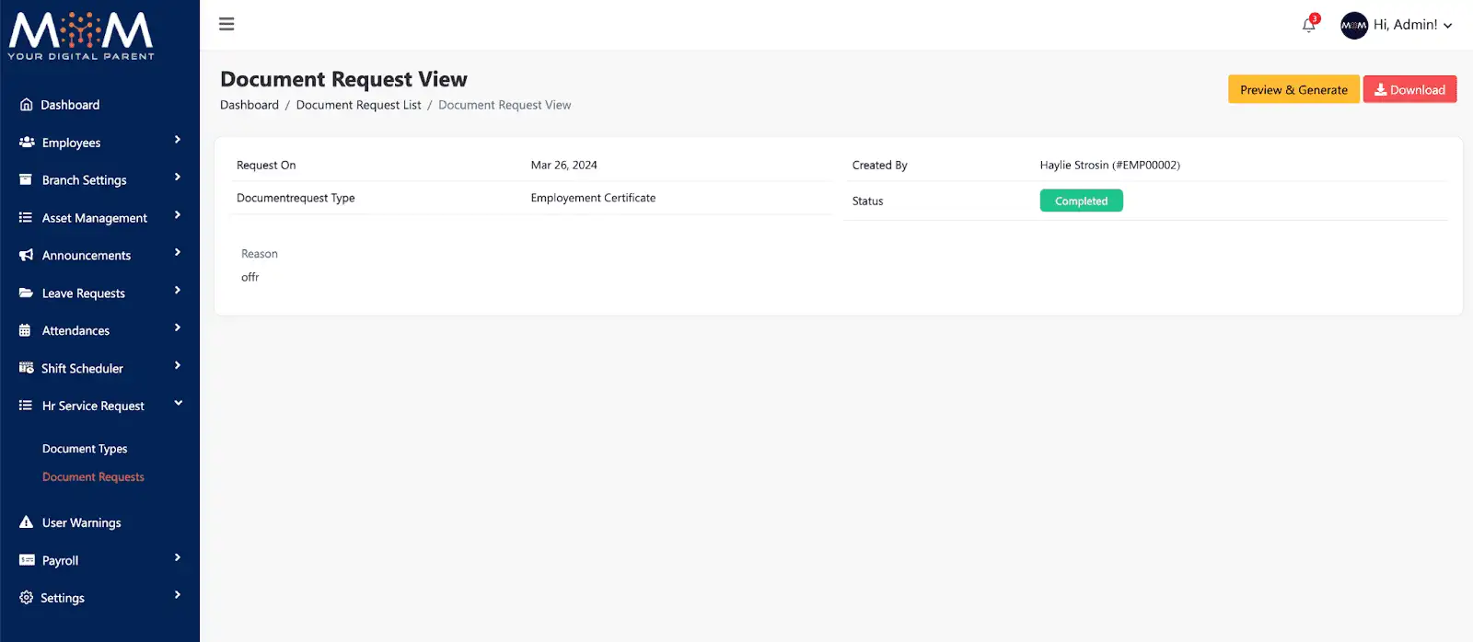The height and width of the screenshot is (642, 1473).
Task: Click the red Download button
Action: click(x=1409, y=89)
